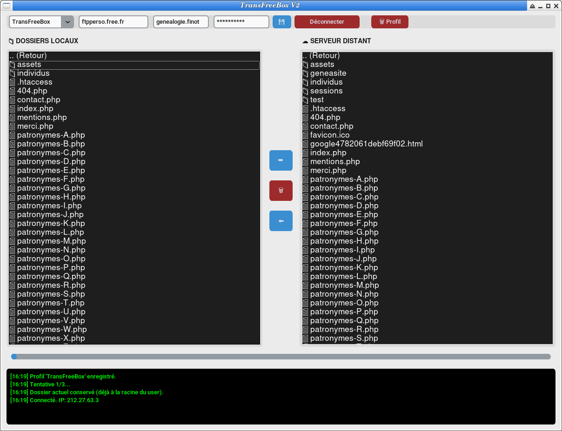Select remote patronymes-N.php file
The height and width of the screenshot is (431, 562).
[x=428, y=294]
